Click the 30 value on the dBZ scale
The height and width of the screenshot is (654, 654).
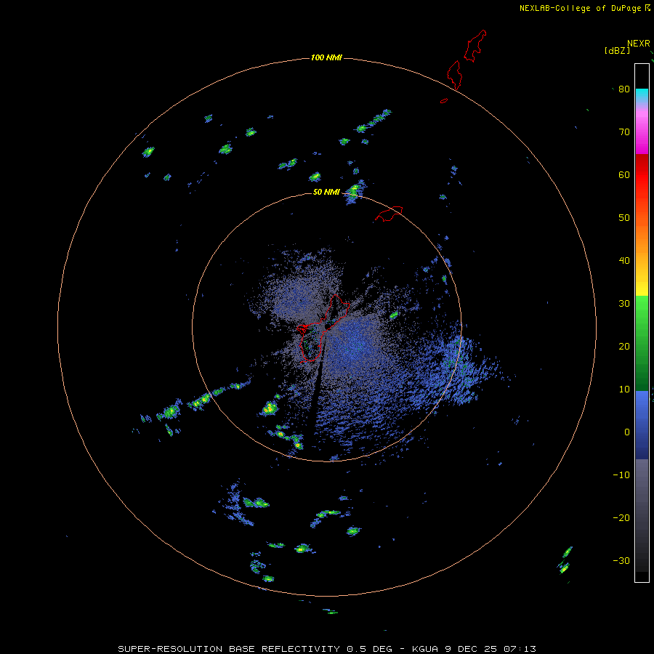(x=624, y=304)
